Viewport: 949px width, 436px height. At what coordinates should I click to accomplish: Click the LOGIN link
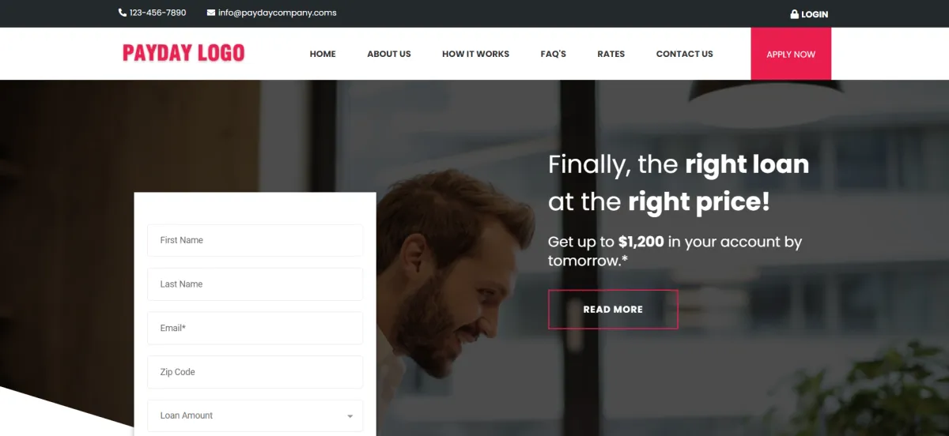click(815, 14)
